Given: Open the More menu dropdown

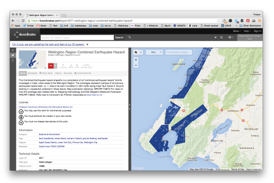Looking at the screenshot, I should click(237, 31).
